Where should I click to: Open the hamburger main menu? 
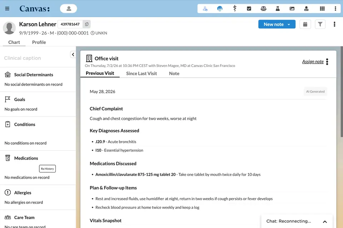pyautogui.click(x=7, y=9)
